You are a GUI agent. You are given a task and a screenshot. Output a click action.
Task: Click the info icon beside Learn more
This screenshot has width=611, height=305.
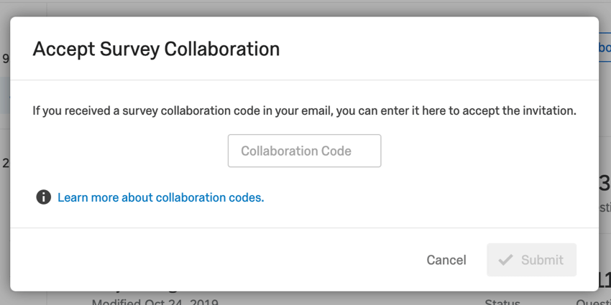[x=44, y=197]
